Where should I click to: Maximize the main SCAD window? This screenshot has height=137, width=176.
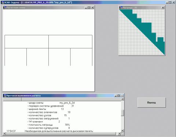pos(170,2)
